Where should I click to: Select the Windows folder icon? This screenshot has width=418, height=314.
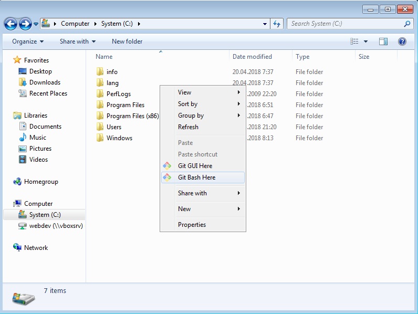(100, 138)
